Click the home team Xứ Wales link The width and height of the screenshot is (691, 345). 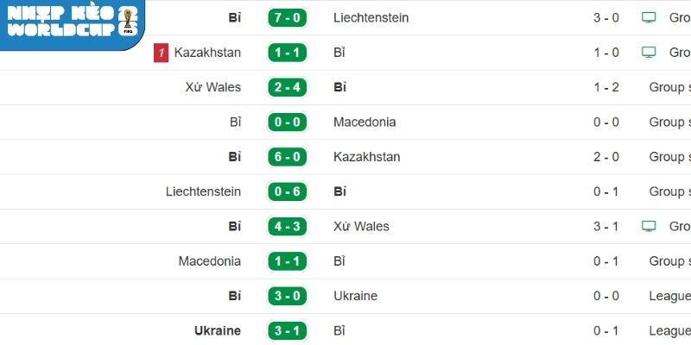[212, 87]
